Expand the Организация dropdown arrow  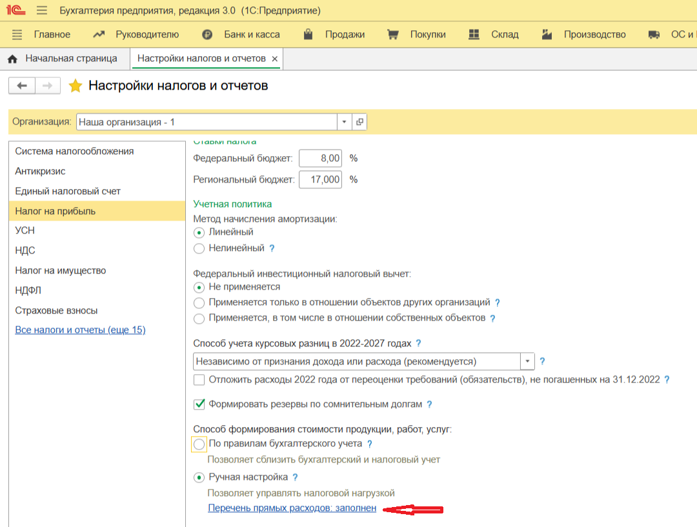pyautogui.click(x=344, y=122)
